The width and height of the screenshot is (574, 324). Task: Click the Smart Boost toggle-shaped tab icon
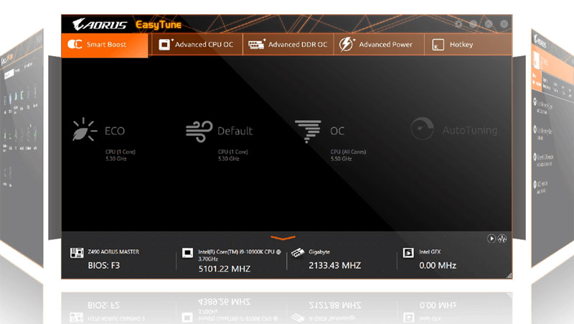pyautogui.click(x=75, y=45)
